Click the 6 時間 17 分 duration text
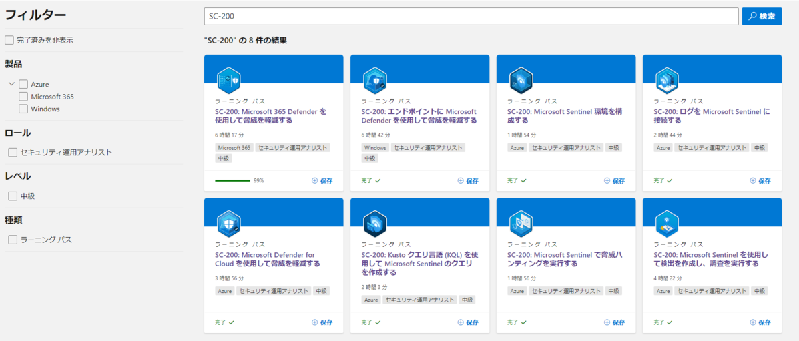Viewport: 799px width, 341px height. coord(230,135)
